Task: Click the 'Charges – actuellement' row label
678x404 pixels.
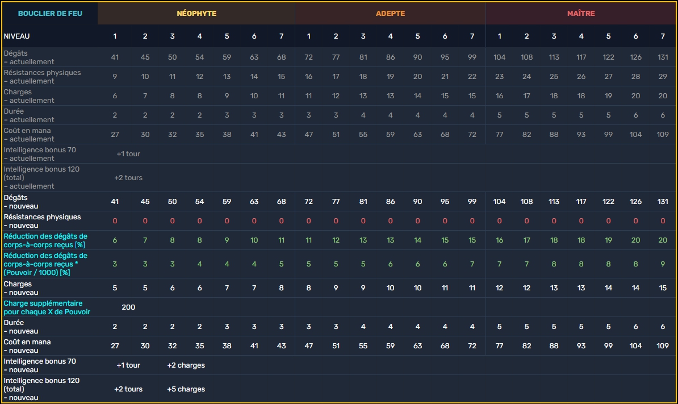Action: tap(29, 96)
